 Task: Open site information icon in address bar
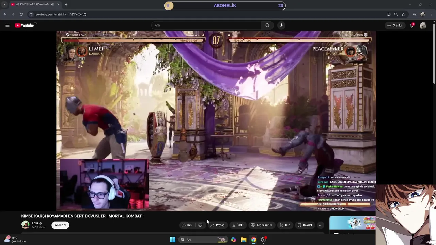click(x=31, y=14)
